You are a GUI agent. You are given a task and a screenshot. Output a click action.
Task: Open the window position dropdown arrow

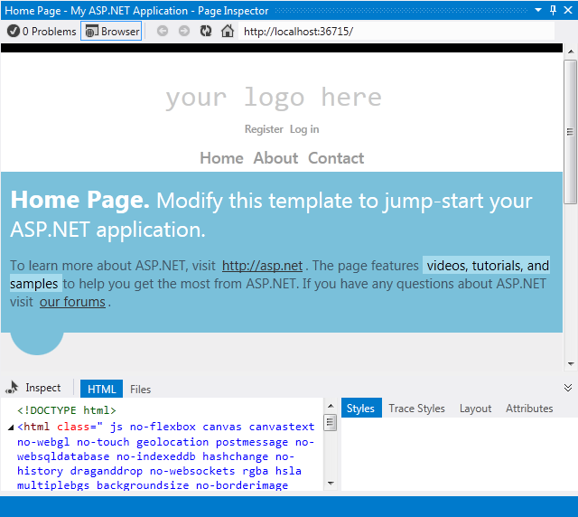click(539, 10)
